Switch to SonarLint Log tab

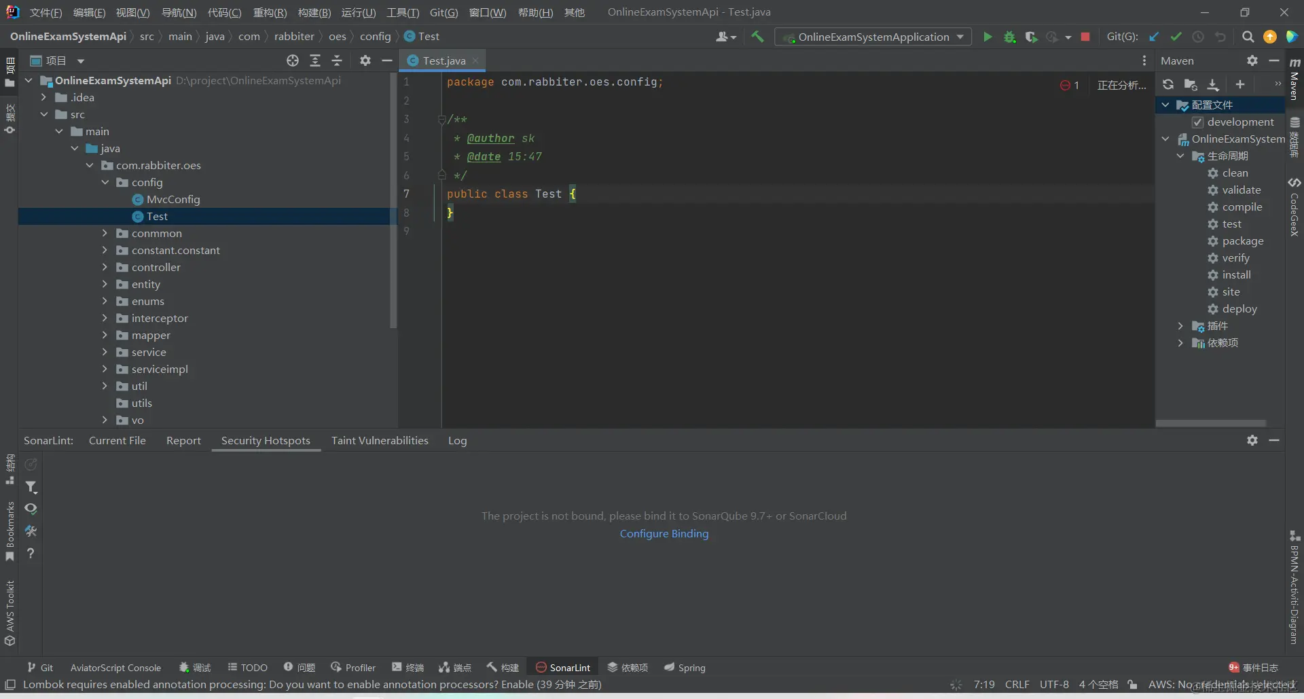tap(457, 440)
